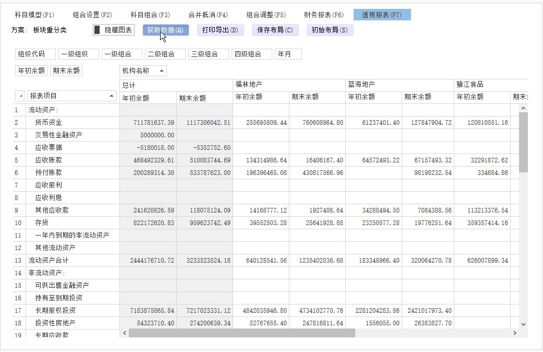This screenshot has height=352, width=543.
Task: Click the vertical scrollbar down arrow
Action: pos(523,323)
